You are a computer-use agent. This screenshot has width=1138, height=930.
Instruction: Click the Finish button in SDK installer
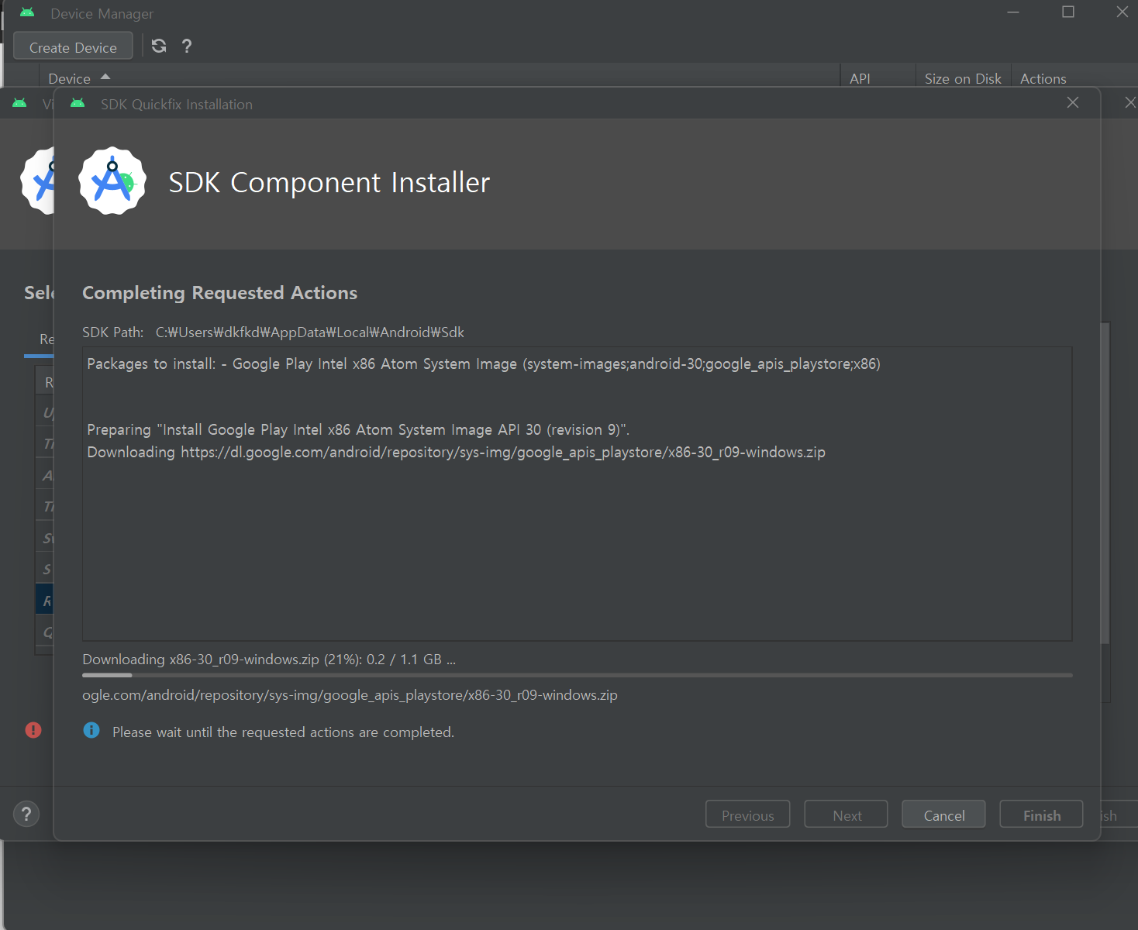(x=1041, y=815)
